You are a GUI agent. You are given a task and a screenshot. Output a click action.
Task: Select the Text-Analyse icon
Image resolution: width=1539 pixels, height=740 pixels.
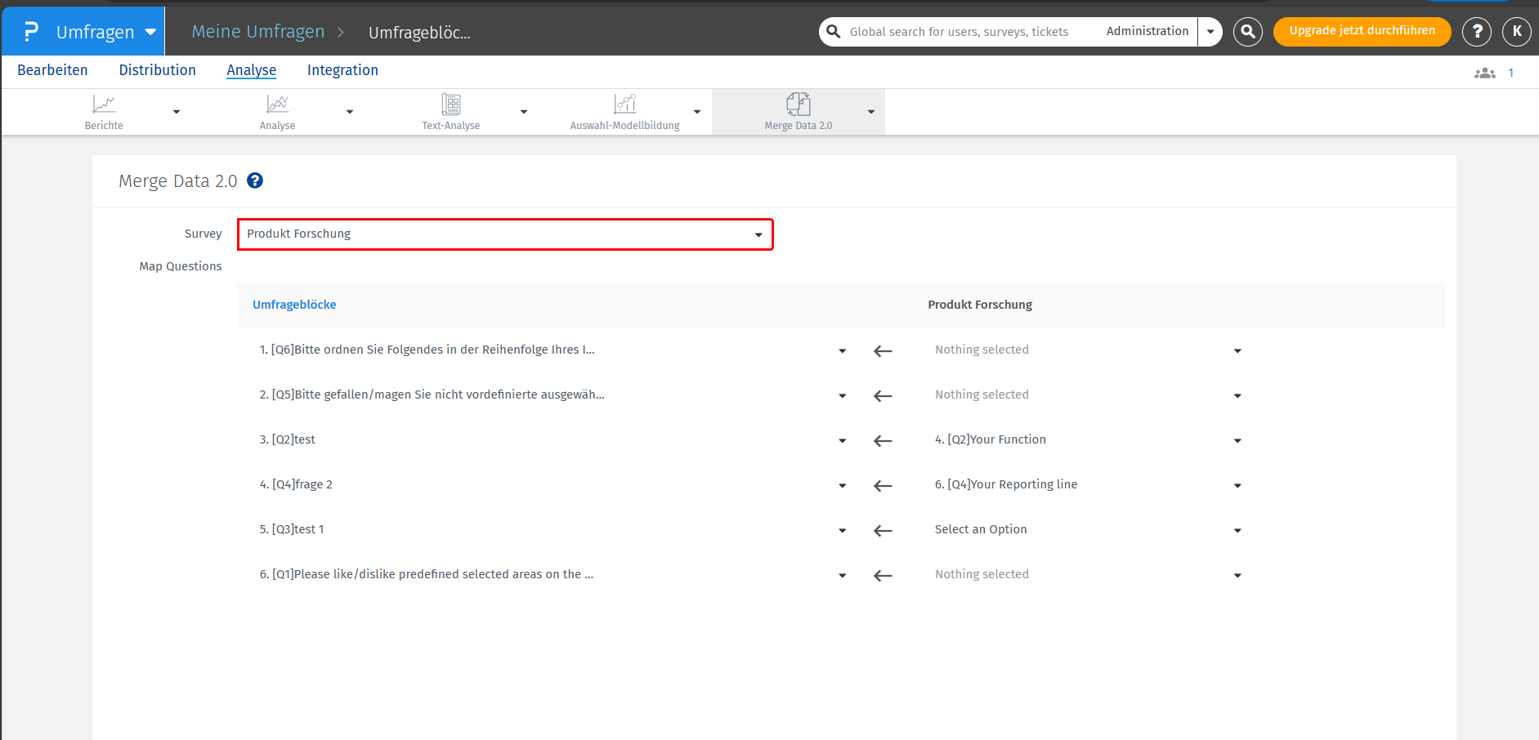(450, 105)
